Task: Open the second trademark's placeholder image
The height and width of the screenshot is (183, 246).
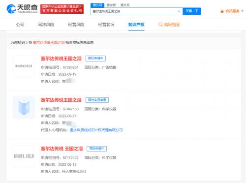Action: [x=24, y=108]
